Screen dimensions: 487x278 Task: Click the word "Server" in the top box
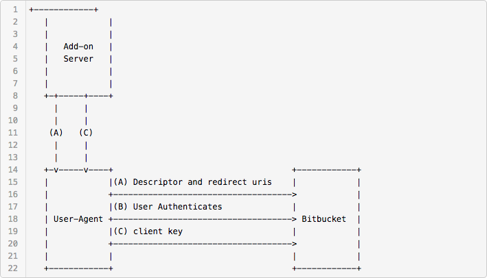[x=78, y=59]
